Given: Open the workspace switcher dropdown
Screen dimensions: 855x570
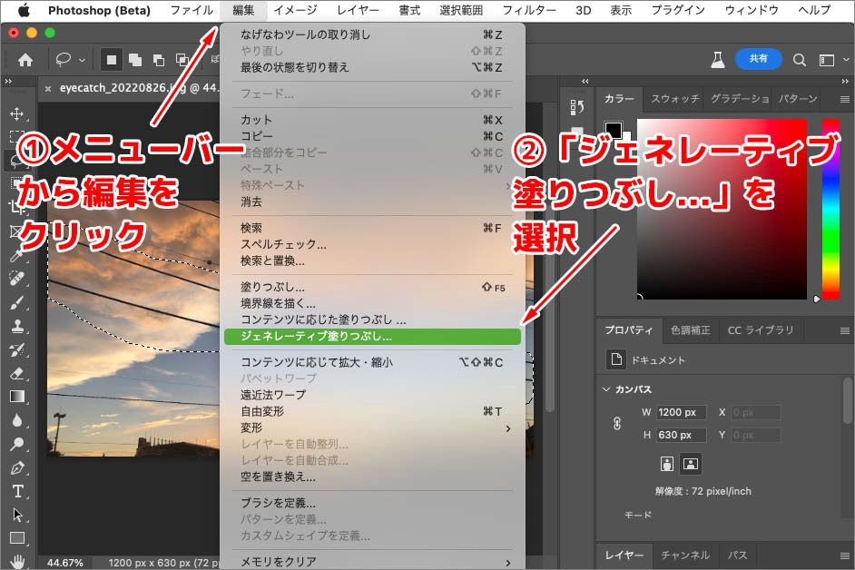Looking at the screenshot, I should [830, 60].
